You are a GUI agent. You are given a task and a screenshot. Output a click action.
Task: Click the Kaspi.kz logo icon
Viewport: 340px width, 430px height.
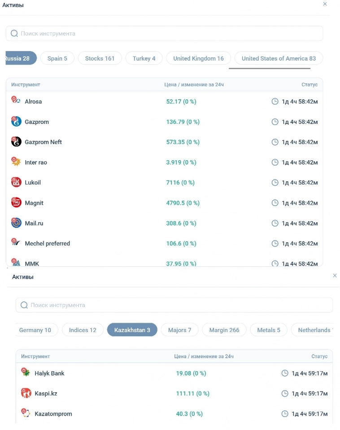(26, 393)
